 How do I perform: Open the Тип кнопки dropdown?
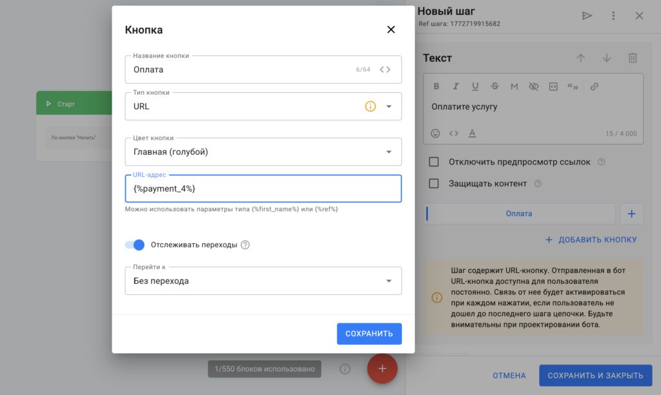point(389,106)
